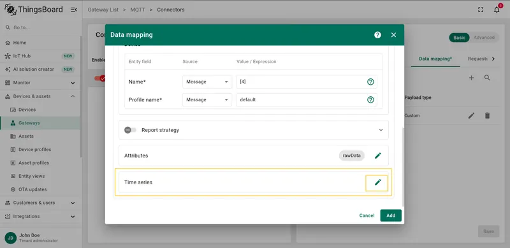This screenshot has width=510, height=248.
Task: Click the Connectors breadcrumb
Action: (x=171, y=10)
